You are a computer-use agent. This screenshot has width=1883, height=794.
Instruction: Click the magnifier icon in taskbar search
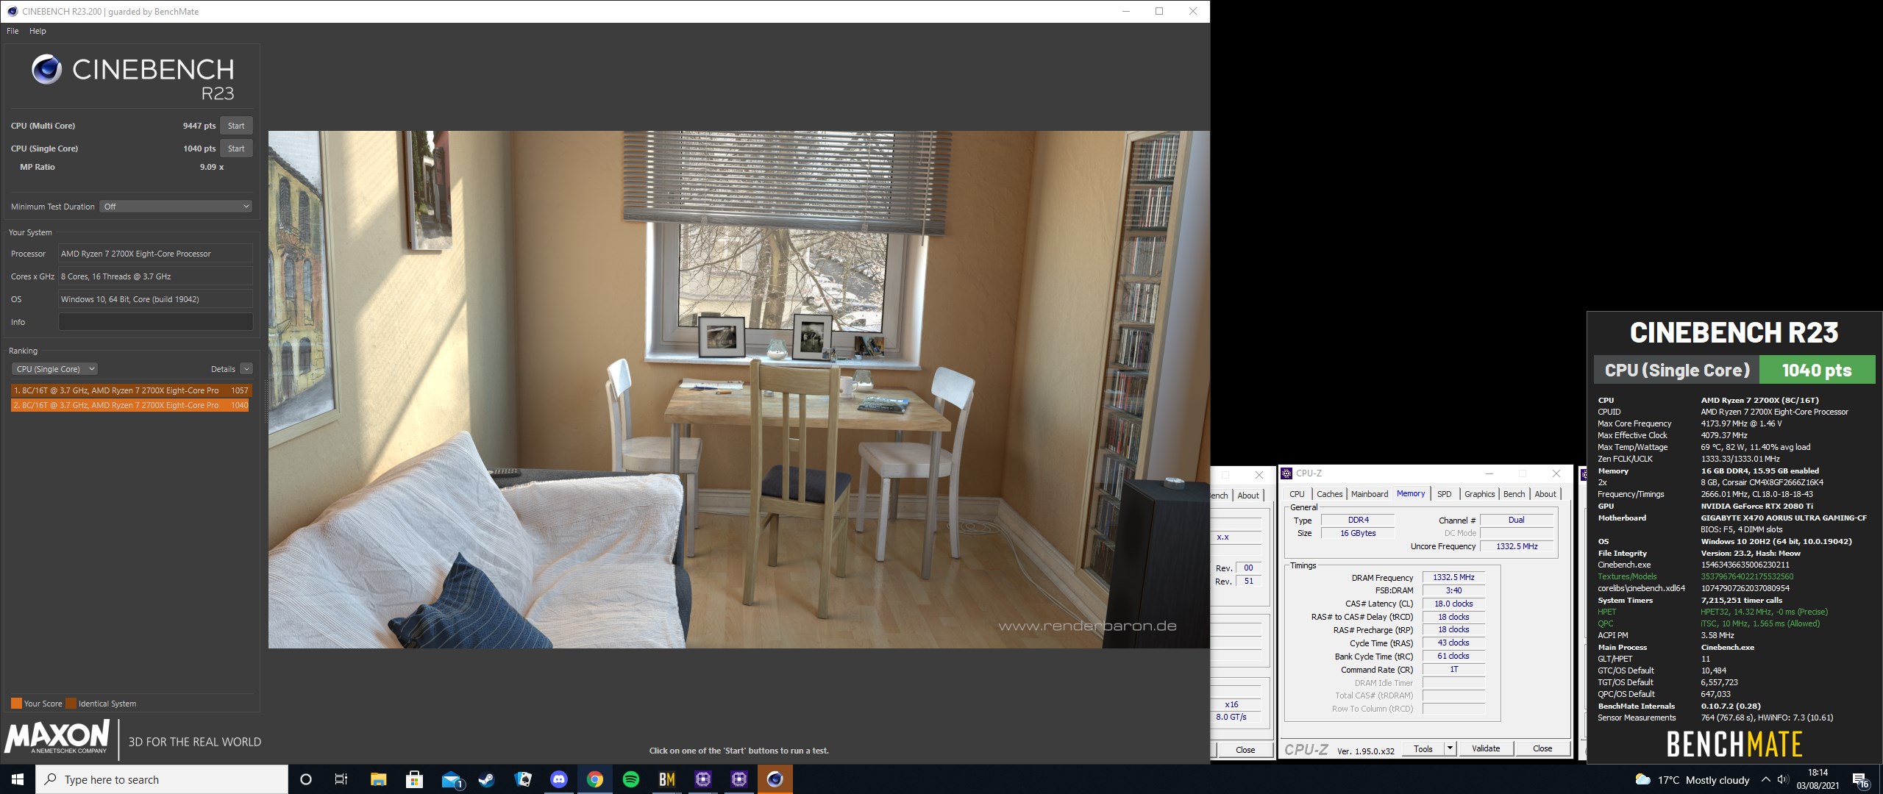(51, 779)
